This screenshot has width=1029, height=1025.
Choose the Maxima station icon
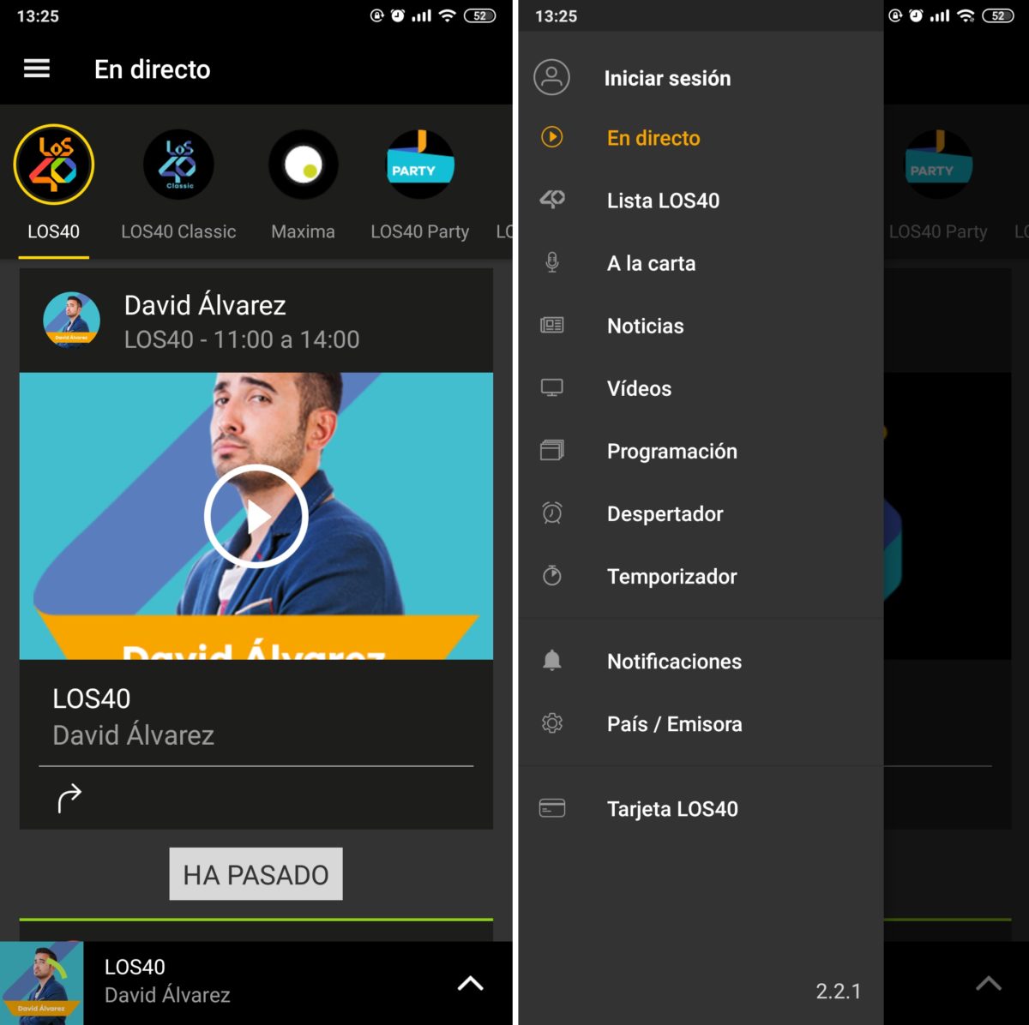coord(303,164)
